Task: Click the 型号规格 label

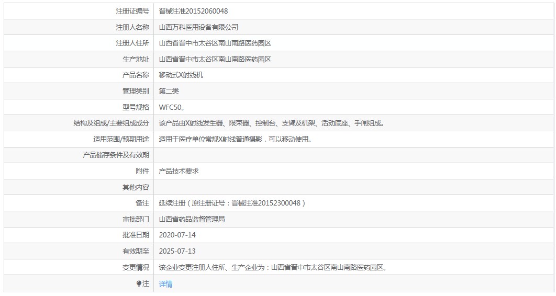Action: tap(136, 107)
